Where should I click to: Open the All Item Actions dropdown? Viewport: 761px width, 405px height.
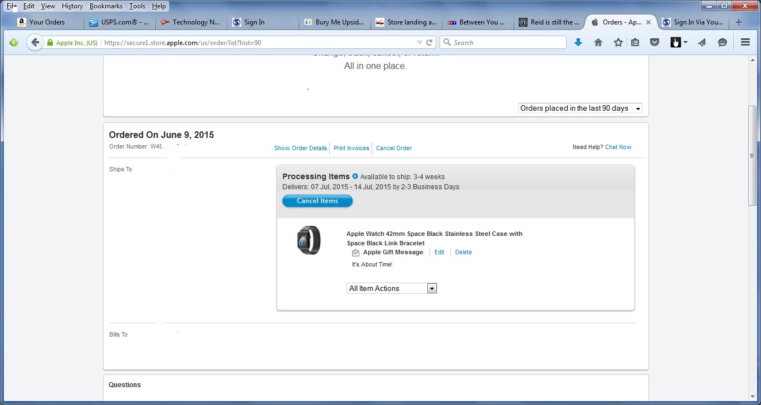point(392,288)
